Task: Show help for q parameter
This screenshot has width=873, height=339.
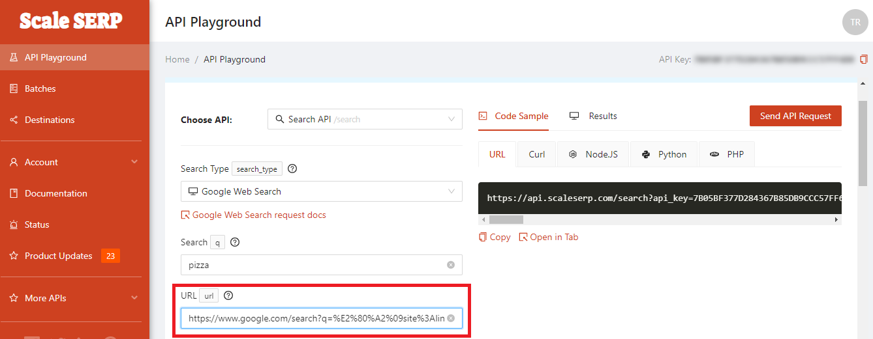Action: pos(235,242)
